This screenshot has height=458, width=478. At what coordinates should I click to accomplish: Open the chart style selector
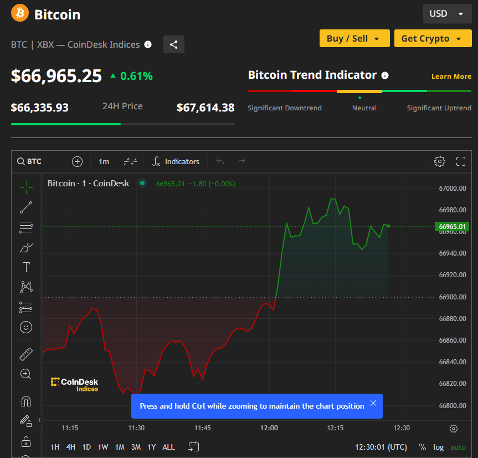pos(131,161)
